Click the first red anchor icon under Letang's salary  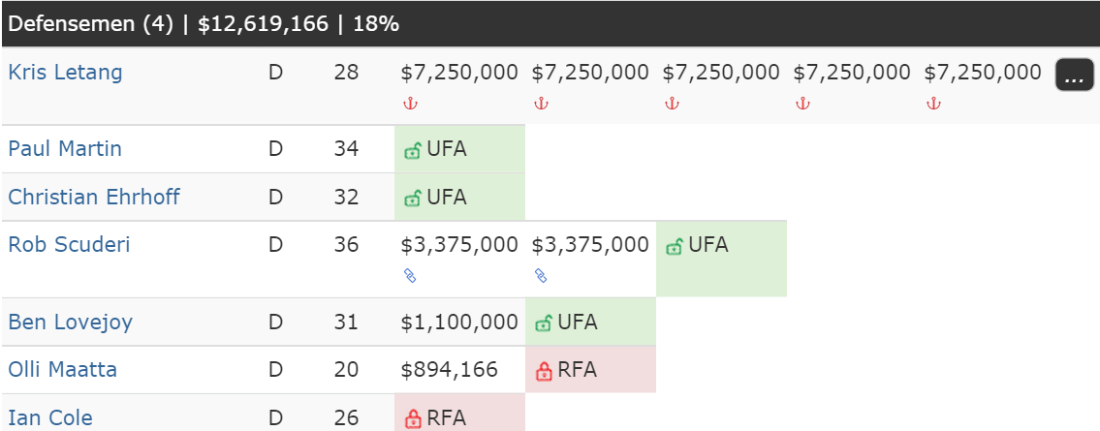410,104
